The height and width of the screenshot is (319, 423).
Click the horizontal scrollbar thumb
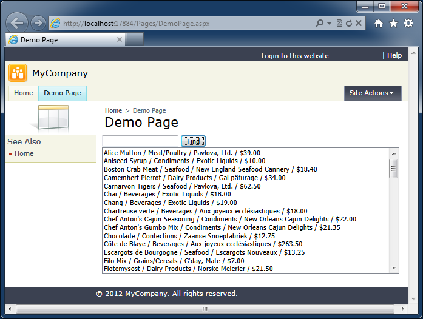pyautogui.click(x=205, y=309)
